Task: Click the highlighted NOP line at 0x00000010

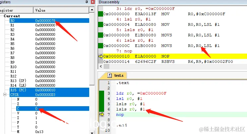Action: (x=175, y=56)
